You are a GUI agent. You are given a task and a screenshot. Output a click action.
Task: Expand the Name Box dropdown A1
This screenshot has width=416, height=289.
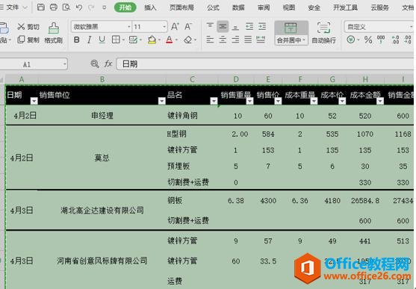tap(64, 64)
